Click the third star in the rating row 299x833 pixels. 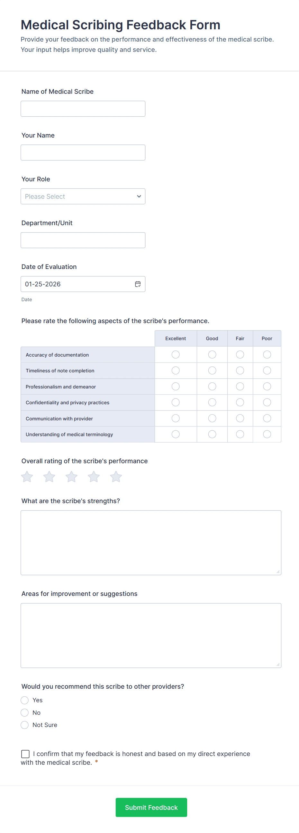click(71, 476)
